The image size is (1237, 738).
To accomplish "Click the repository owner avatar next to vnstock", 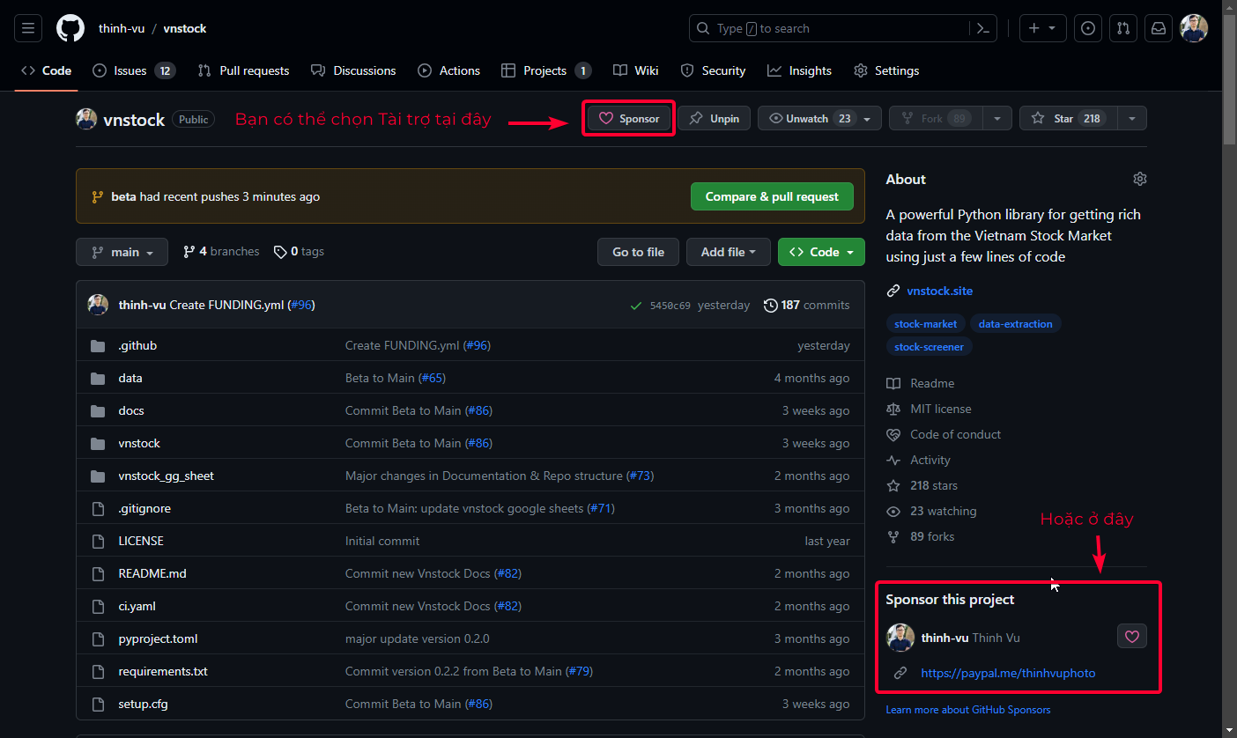I will coord(86,119).
